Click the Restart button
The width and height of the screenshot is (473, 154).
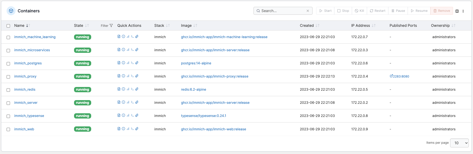pos(378,11)
